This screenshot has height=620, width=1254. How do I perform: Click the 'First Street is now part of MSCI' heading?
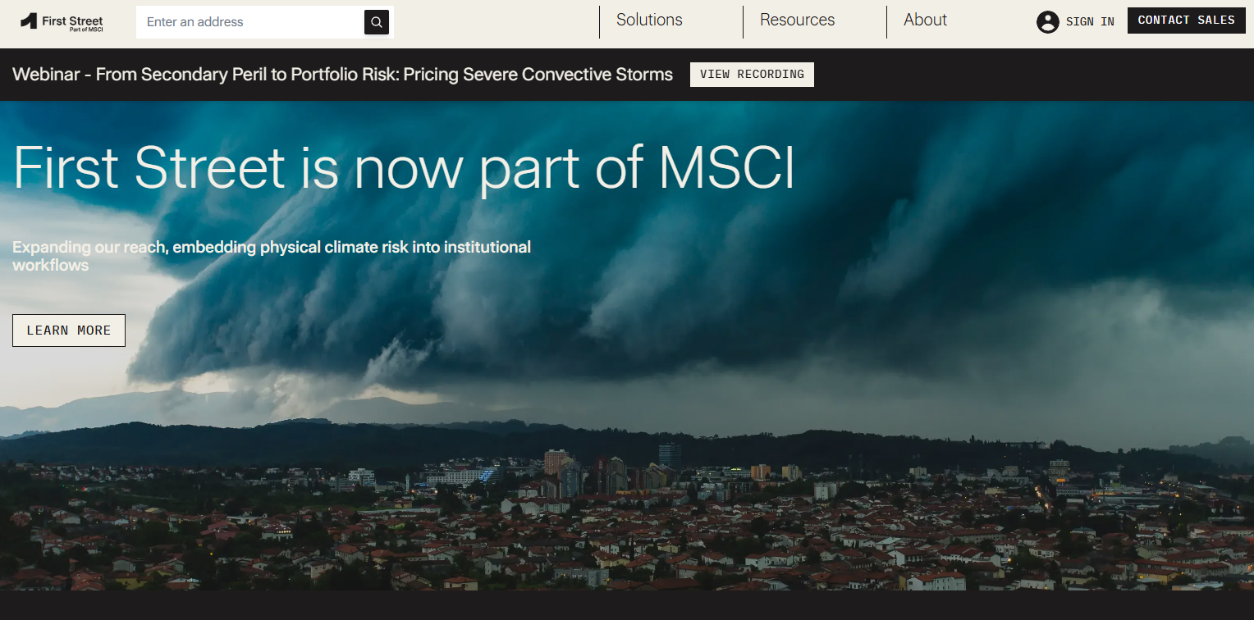tap(404, 168)
